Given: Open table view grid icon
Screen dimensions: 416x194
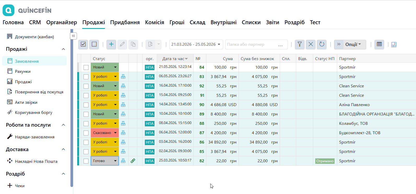Looking at the screenshot, I should [x=379, y=44].
